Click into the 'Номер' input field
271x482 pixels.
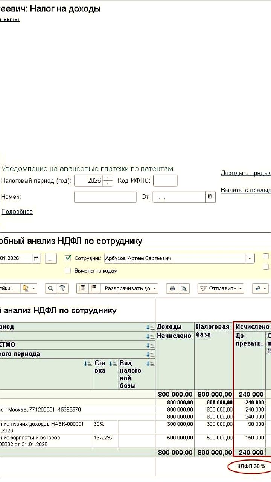[105, 197]
